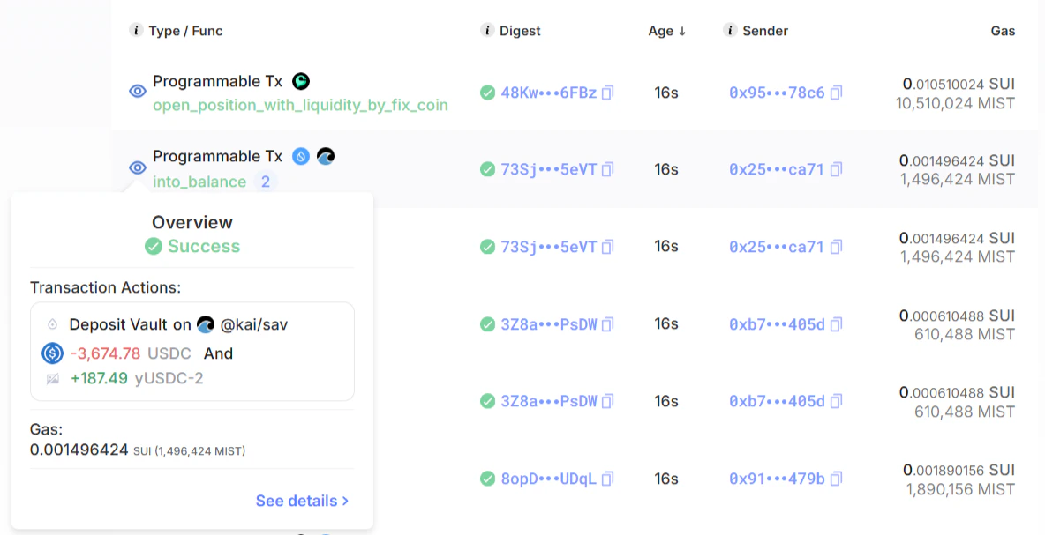Open the @kai/sav link in Transaction Actions
Screen dimensions: 1045x535
pos(254,324)
